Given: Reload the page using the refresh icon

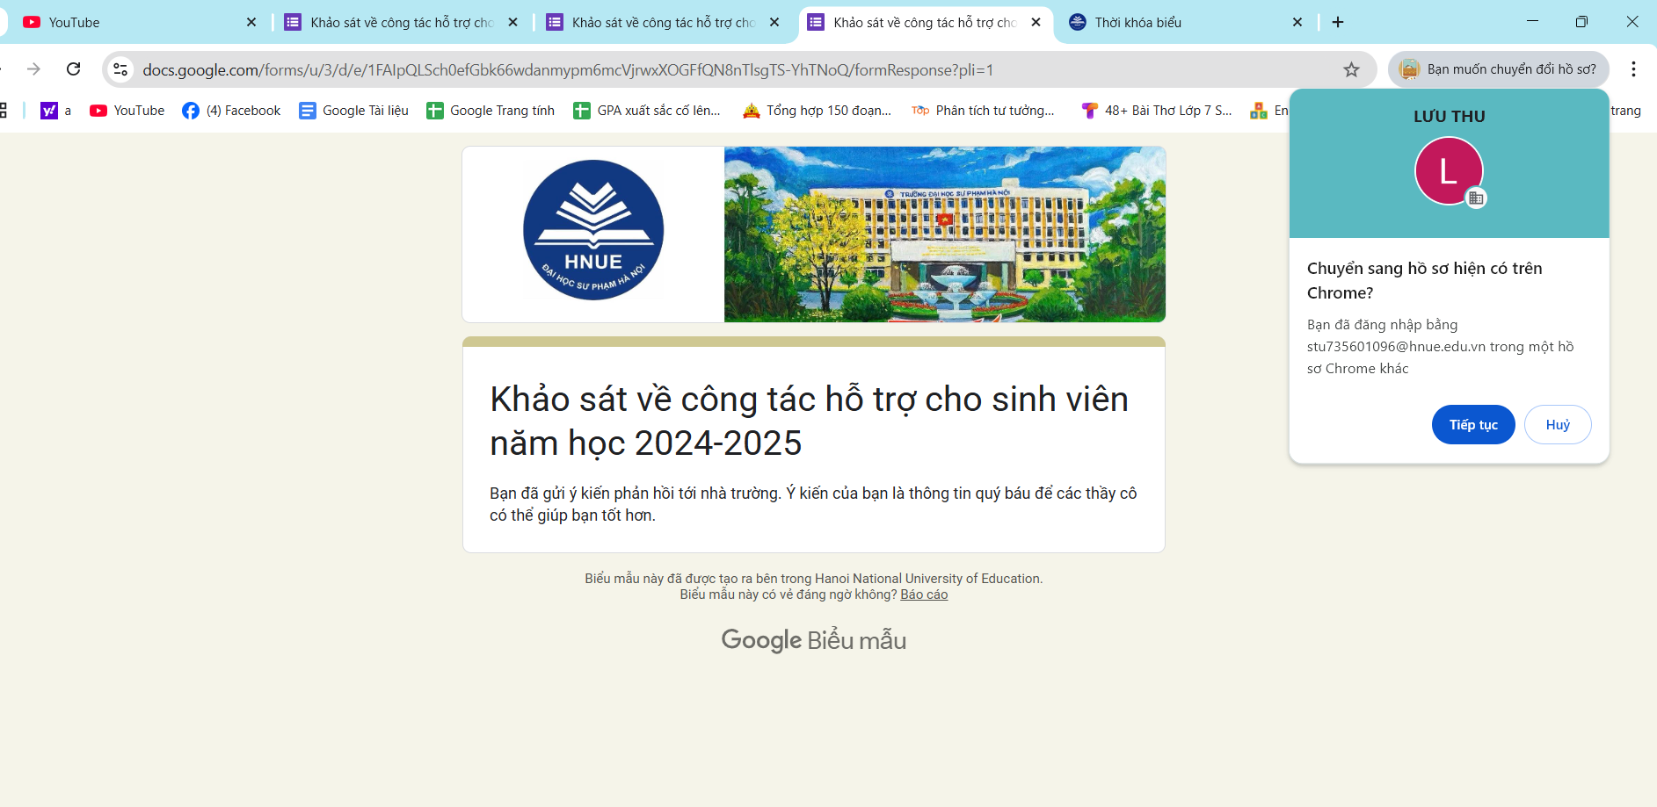Looking at the screenshot, I should (x=74, y=69).
